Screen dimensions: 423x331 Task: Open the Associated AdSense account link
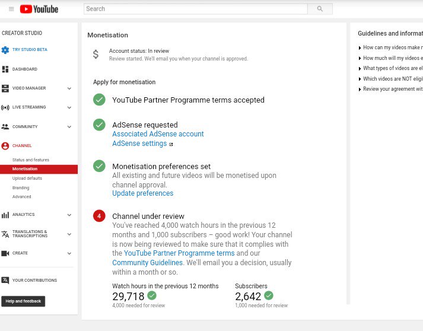click(158, 134)
